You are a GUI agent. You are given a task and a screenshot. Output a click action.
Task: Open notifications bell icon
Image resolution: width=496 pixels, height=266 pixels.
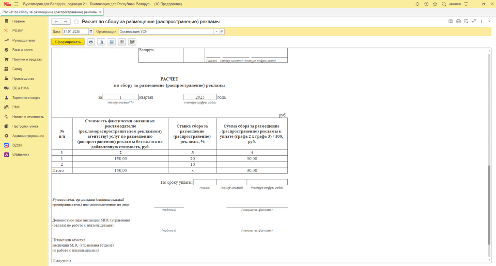point(417,4)
